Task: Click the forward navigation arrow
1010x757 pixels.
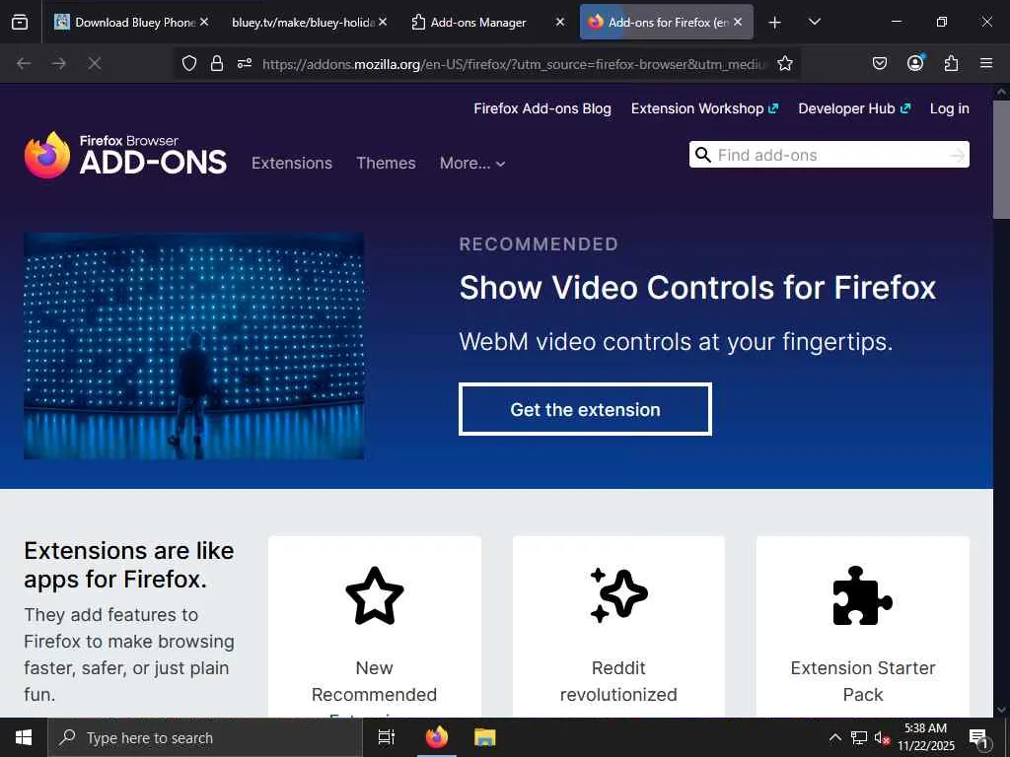Action: (x=59, y=63)
